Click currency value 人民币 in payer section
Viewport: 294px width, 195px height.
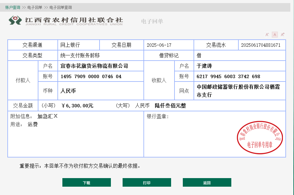(68, 91)
